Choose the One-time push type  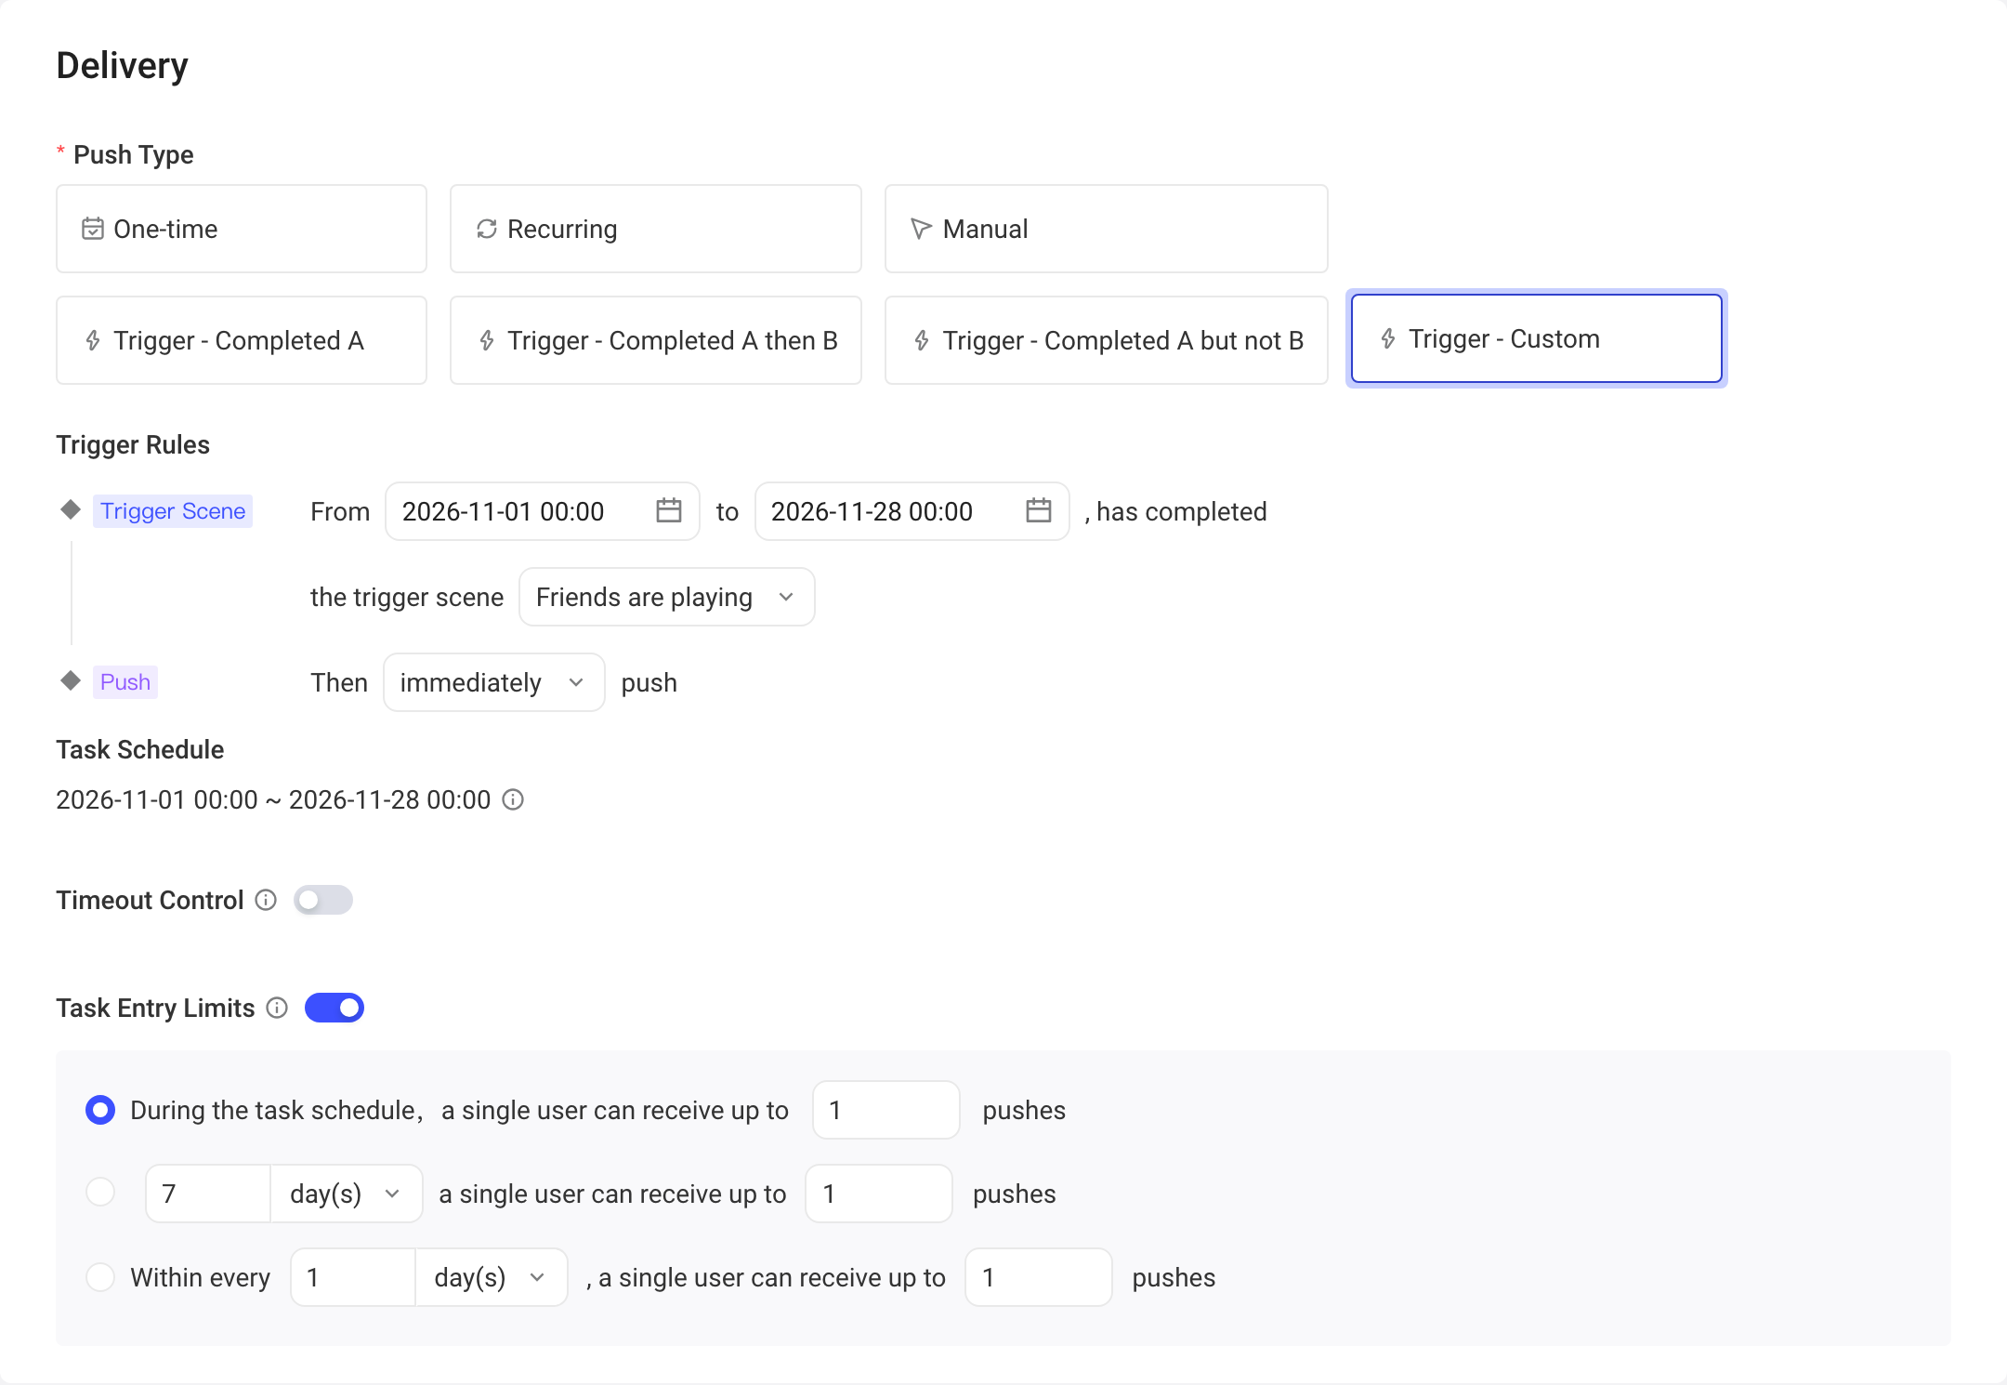click(x=242, y=229)
